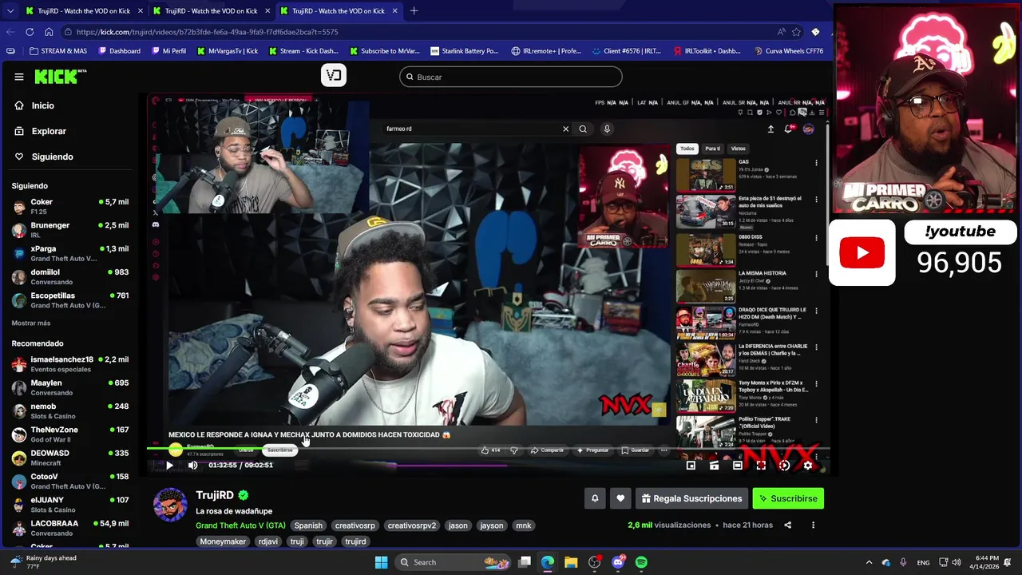This screenshot has width=1022, height=575.
Task: Open Brunenger's channel
Action: [70, 229]
